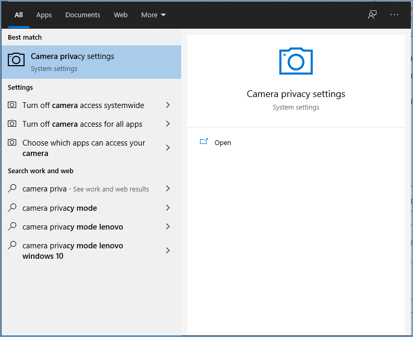Click the Open arrow icon in preview pane

point(204,142)
